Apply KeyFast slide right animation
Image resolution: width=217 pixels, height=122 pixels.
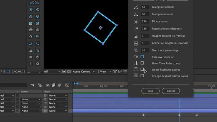(x=31, y=9)
